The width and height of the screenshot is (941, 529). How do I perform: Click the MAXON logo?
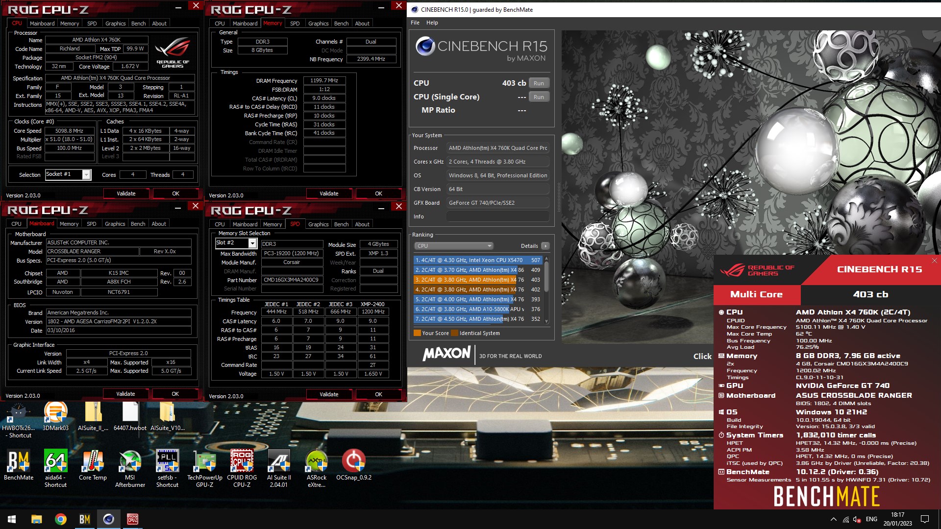pos(446,354)
